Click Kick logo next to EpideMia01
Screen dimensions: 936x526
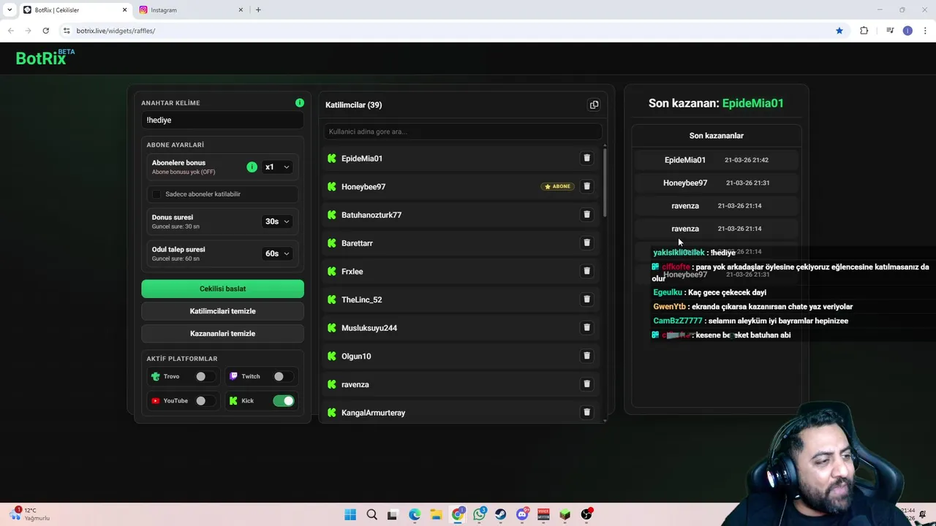click(332, 159)
